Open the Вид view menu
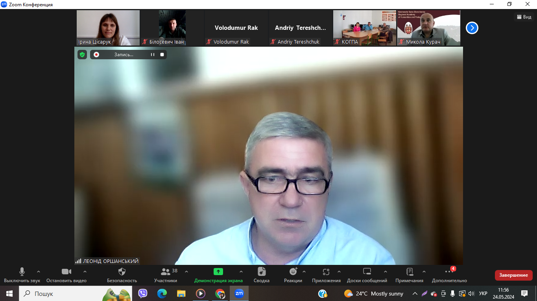 (x=524, y=17)
